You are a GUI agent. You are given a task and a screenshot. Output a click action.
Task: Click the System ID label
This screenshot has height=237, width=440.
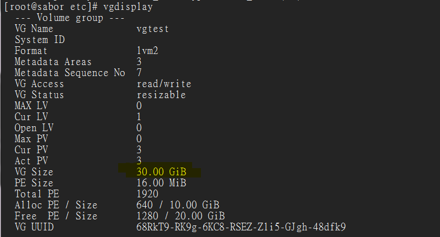tap(40, 40)
